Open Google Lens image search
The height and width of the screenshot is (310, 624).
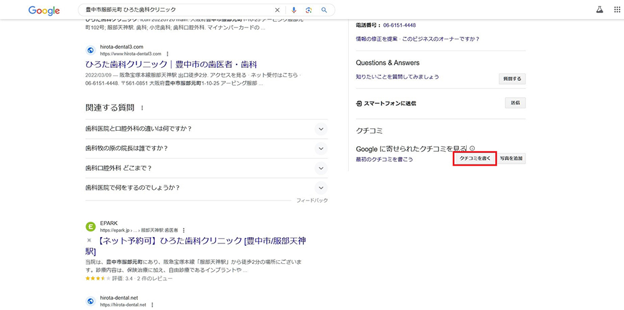309,11
